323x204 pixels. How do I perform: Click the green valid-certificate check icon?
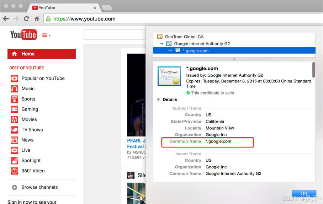188,93
